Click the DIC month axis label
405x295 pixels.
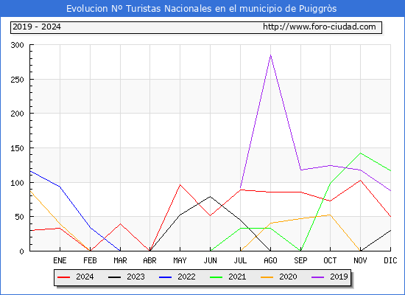tap(390, 260)
